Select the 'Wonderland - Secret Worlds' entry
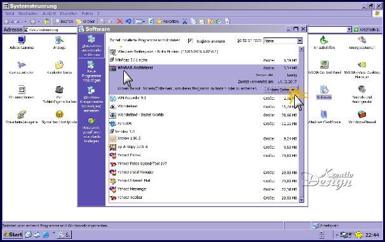Viewport: 385px width, 242px height. coord(204,115)
